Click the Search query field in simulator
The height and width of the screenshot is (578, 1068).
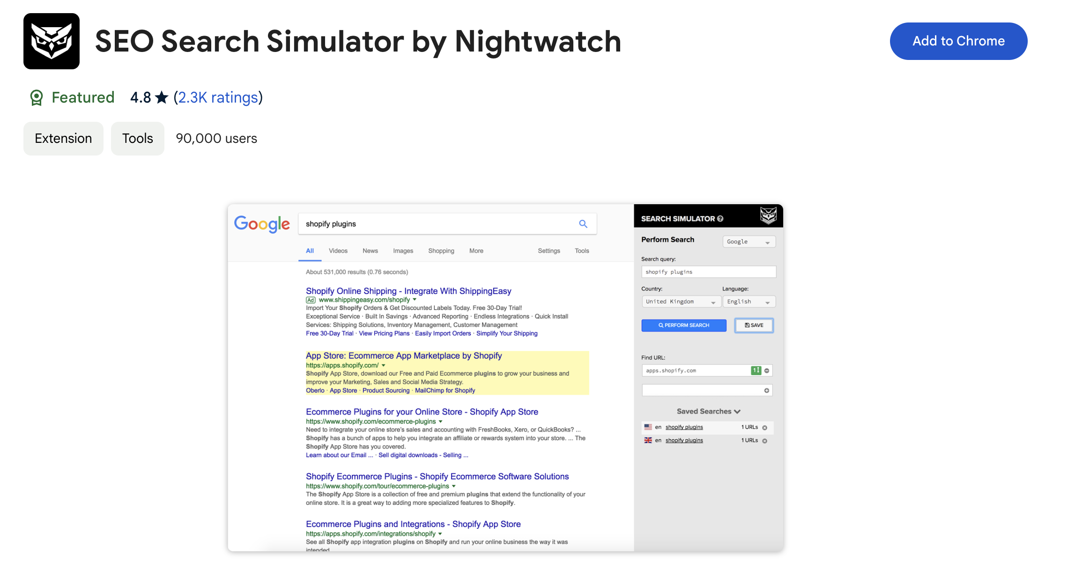pos(709,272)
